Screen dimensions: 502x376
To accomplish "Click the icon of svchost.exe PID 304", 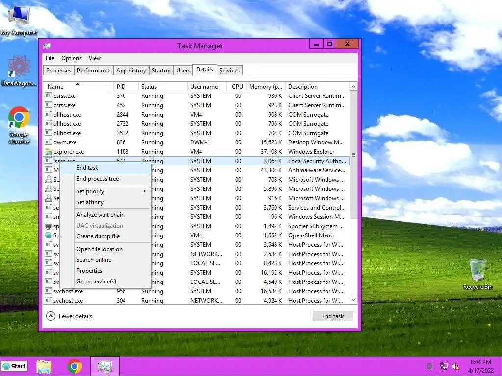I will pos(49,300).
